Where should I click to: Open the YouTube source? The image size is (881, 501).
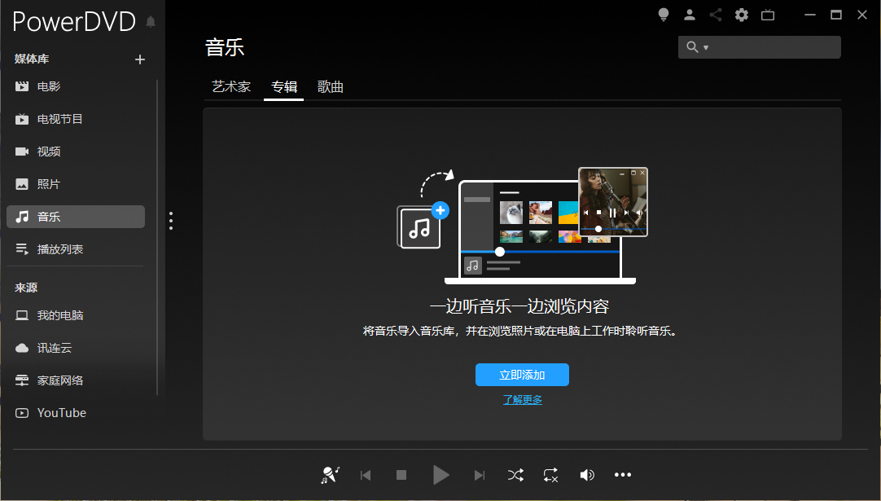pyautogui.click(x=59, y=412)
